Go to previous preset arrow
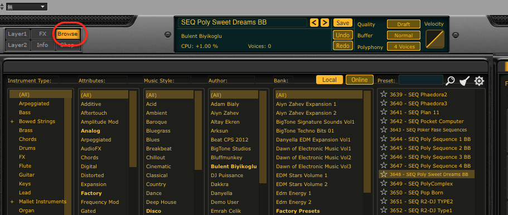The width and height of the screenshot is (508, 215). coord(314,23)
